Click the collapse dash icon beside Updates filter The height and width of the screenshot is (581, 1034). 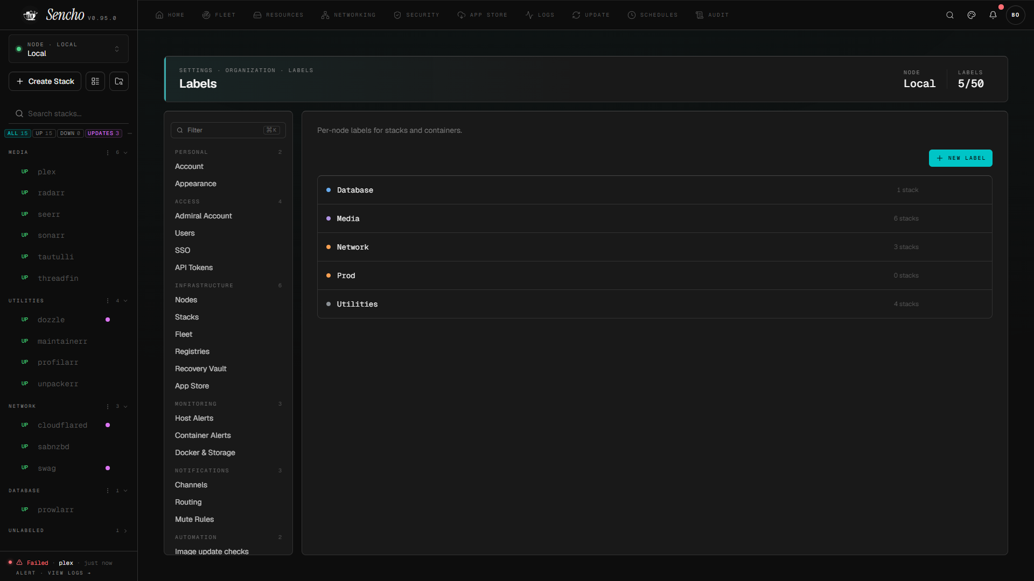pos(130,133)
